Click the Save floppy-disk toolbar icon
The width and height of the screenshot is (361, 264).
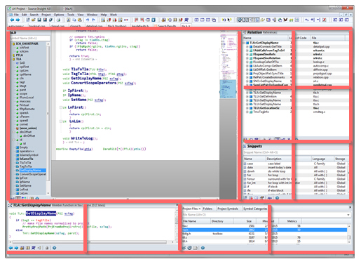pos(39,20)
